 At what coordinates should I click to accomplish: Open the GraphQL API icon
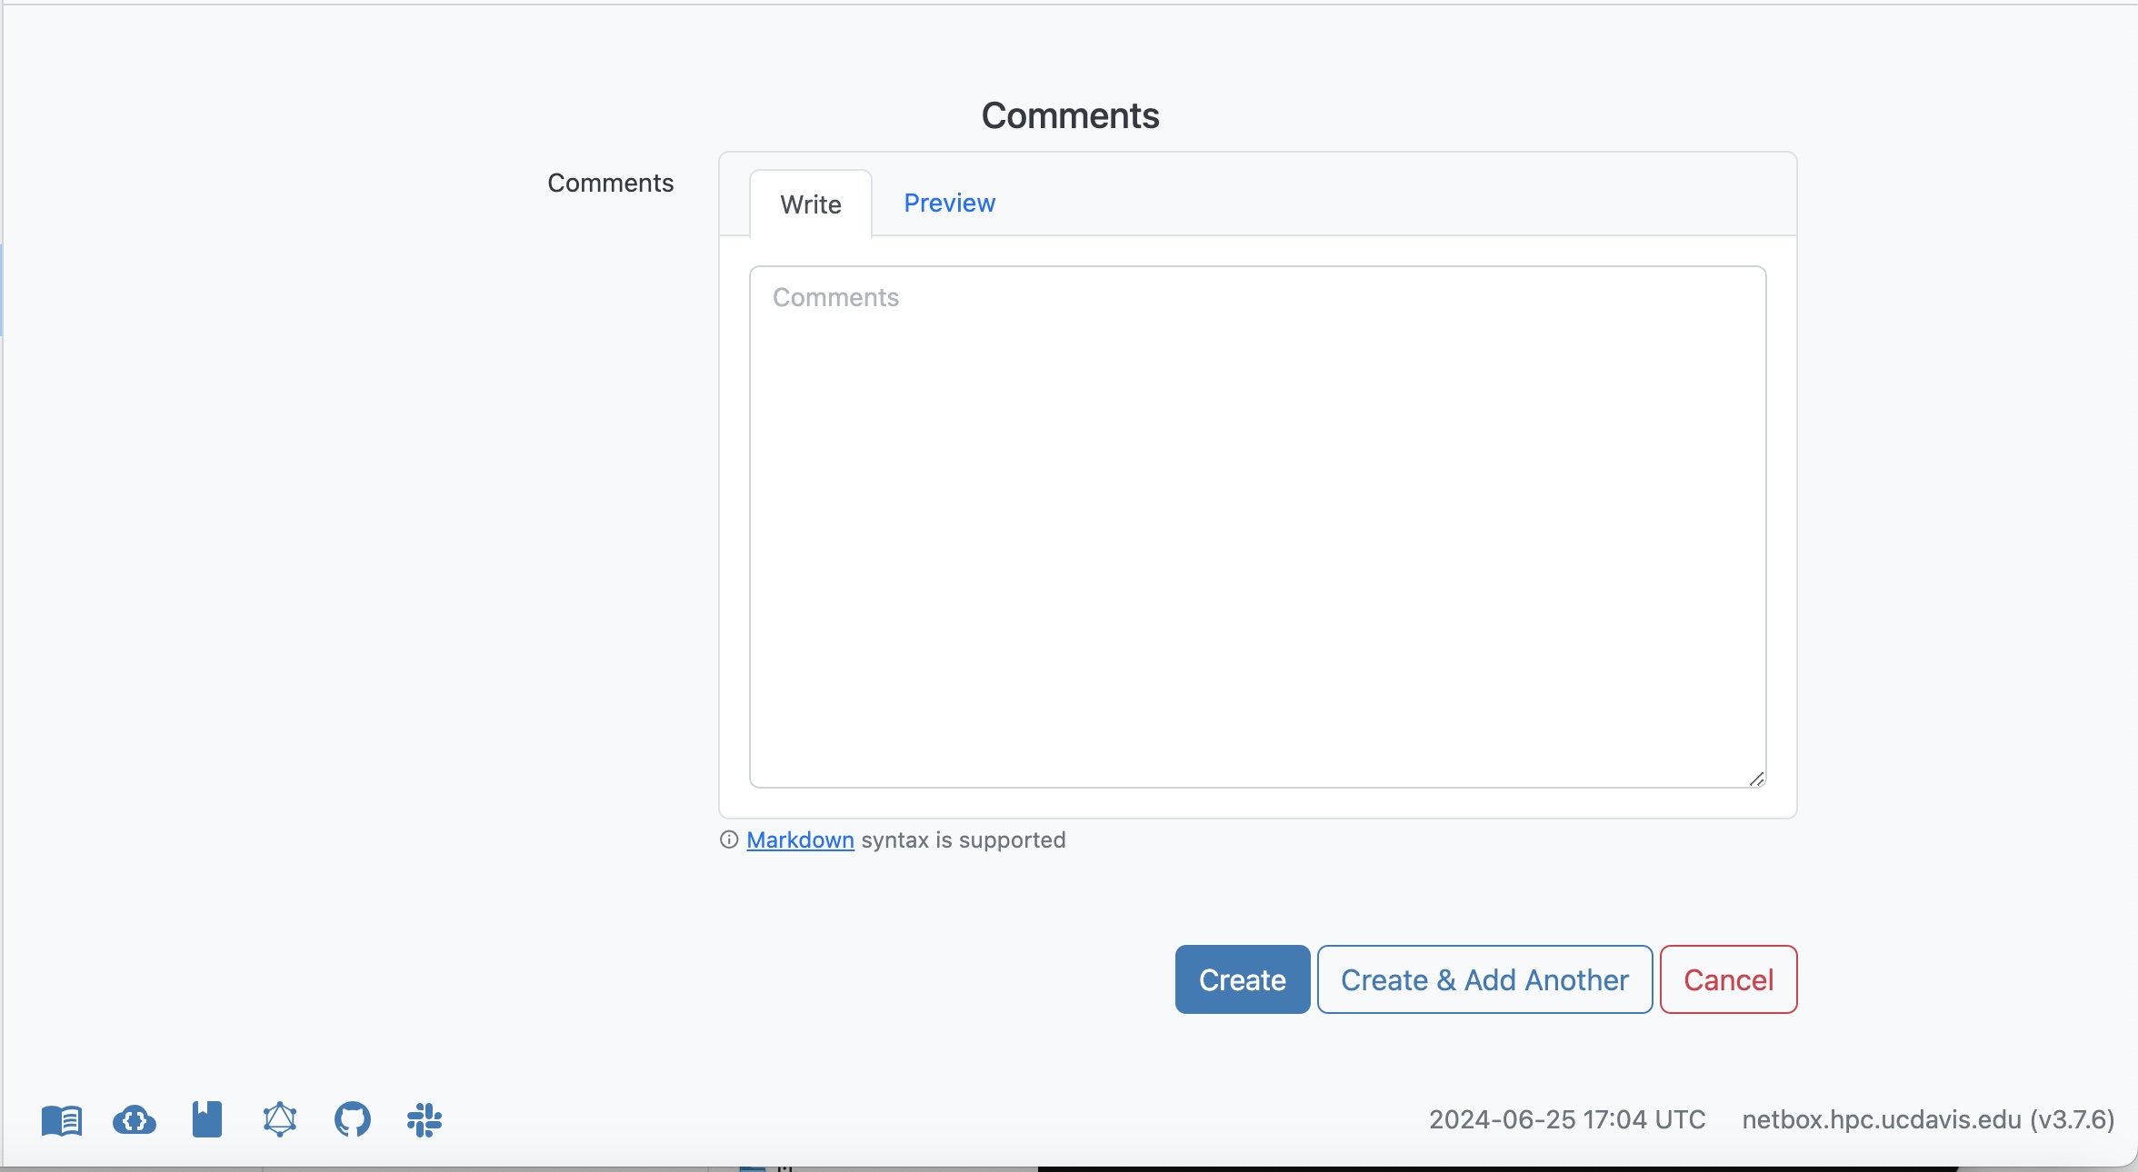(x=280, y=1120)
